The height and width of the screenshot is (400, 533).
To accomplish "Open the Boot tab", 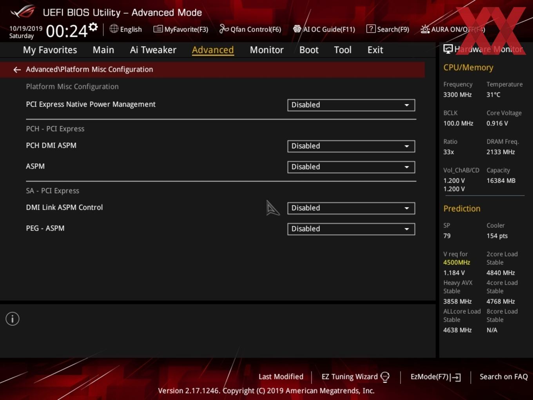I will (x=309, y=50).
